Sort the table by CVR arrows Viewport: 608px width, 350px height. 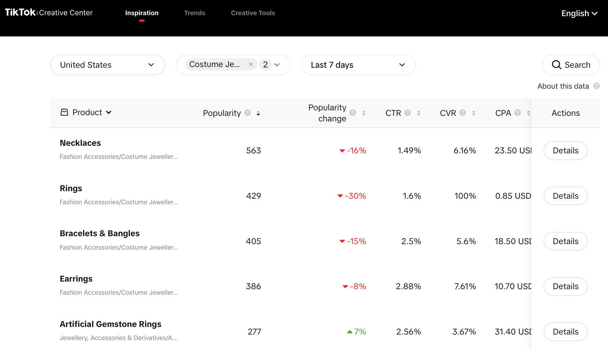(473, 113)
